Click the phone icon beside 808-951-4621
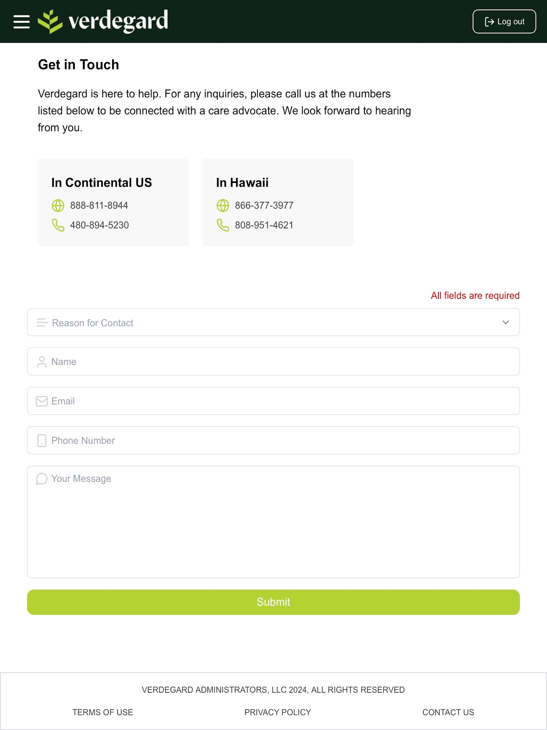 223,225
